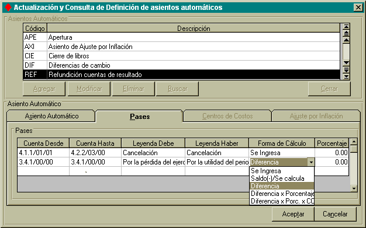Click the single down arrow of Asientos list scrollbar
Viewport: 366px width, 228px height.
pyautogui.click(x=346, y=63)
